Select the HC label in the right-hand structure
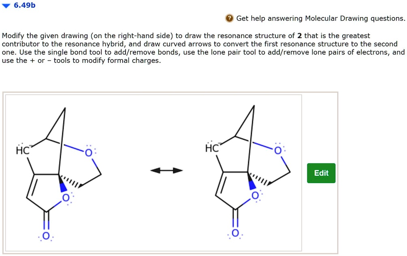The width and height of the screenshot is (407, 256). coord(211,148)
